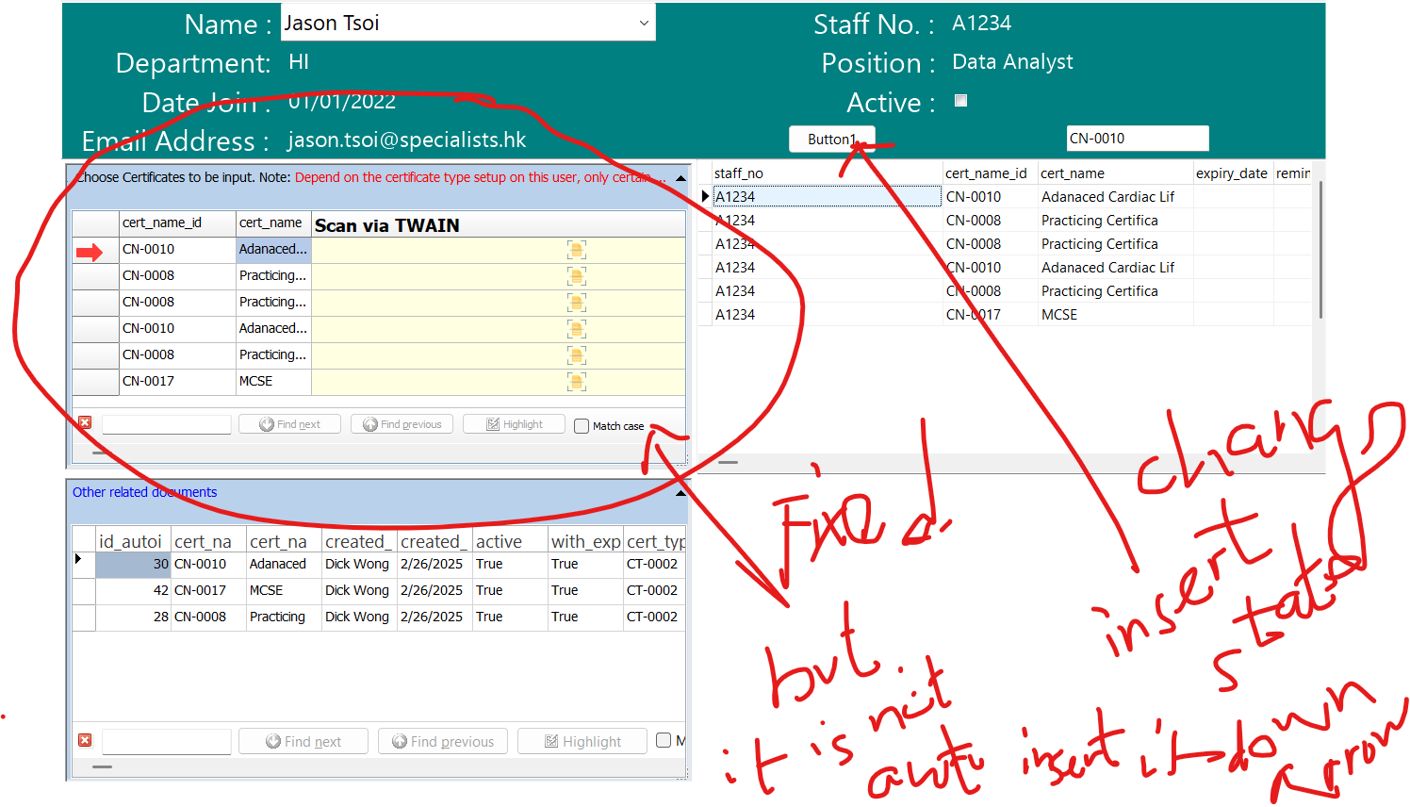Click Highlight in the Other related documents panel
This screenshot has width=1410, height=807.
click(x=582, y=742)
